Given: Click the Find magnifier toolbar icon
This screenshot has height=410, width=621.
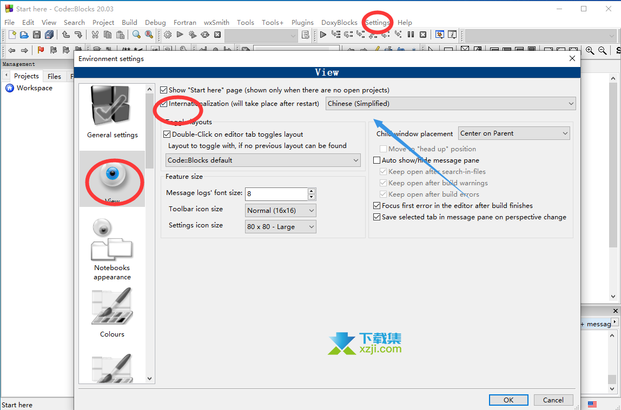Looking at the screenshot, I should pyautogui.click(x=136, y=35).
